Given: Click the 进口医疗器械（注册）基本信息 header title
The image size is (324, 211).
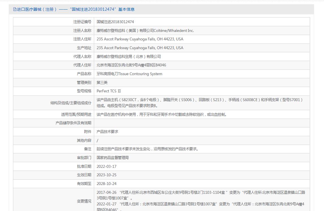Looking at the screenshot, I should click(x=75, y=9).
